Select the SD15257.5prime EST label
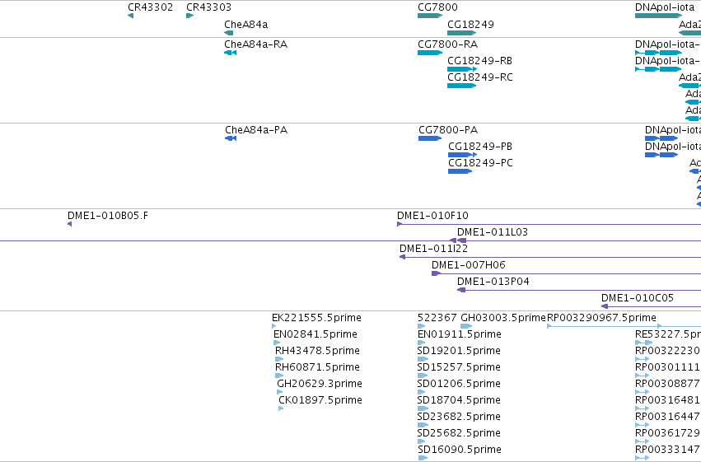701x462 pixels. (x=459, y=367)
